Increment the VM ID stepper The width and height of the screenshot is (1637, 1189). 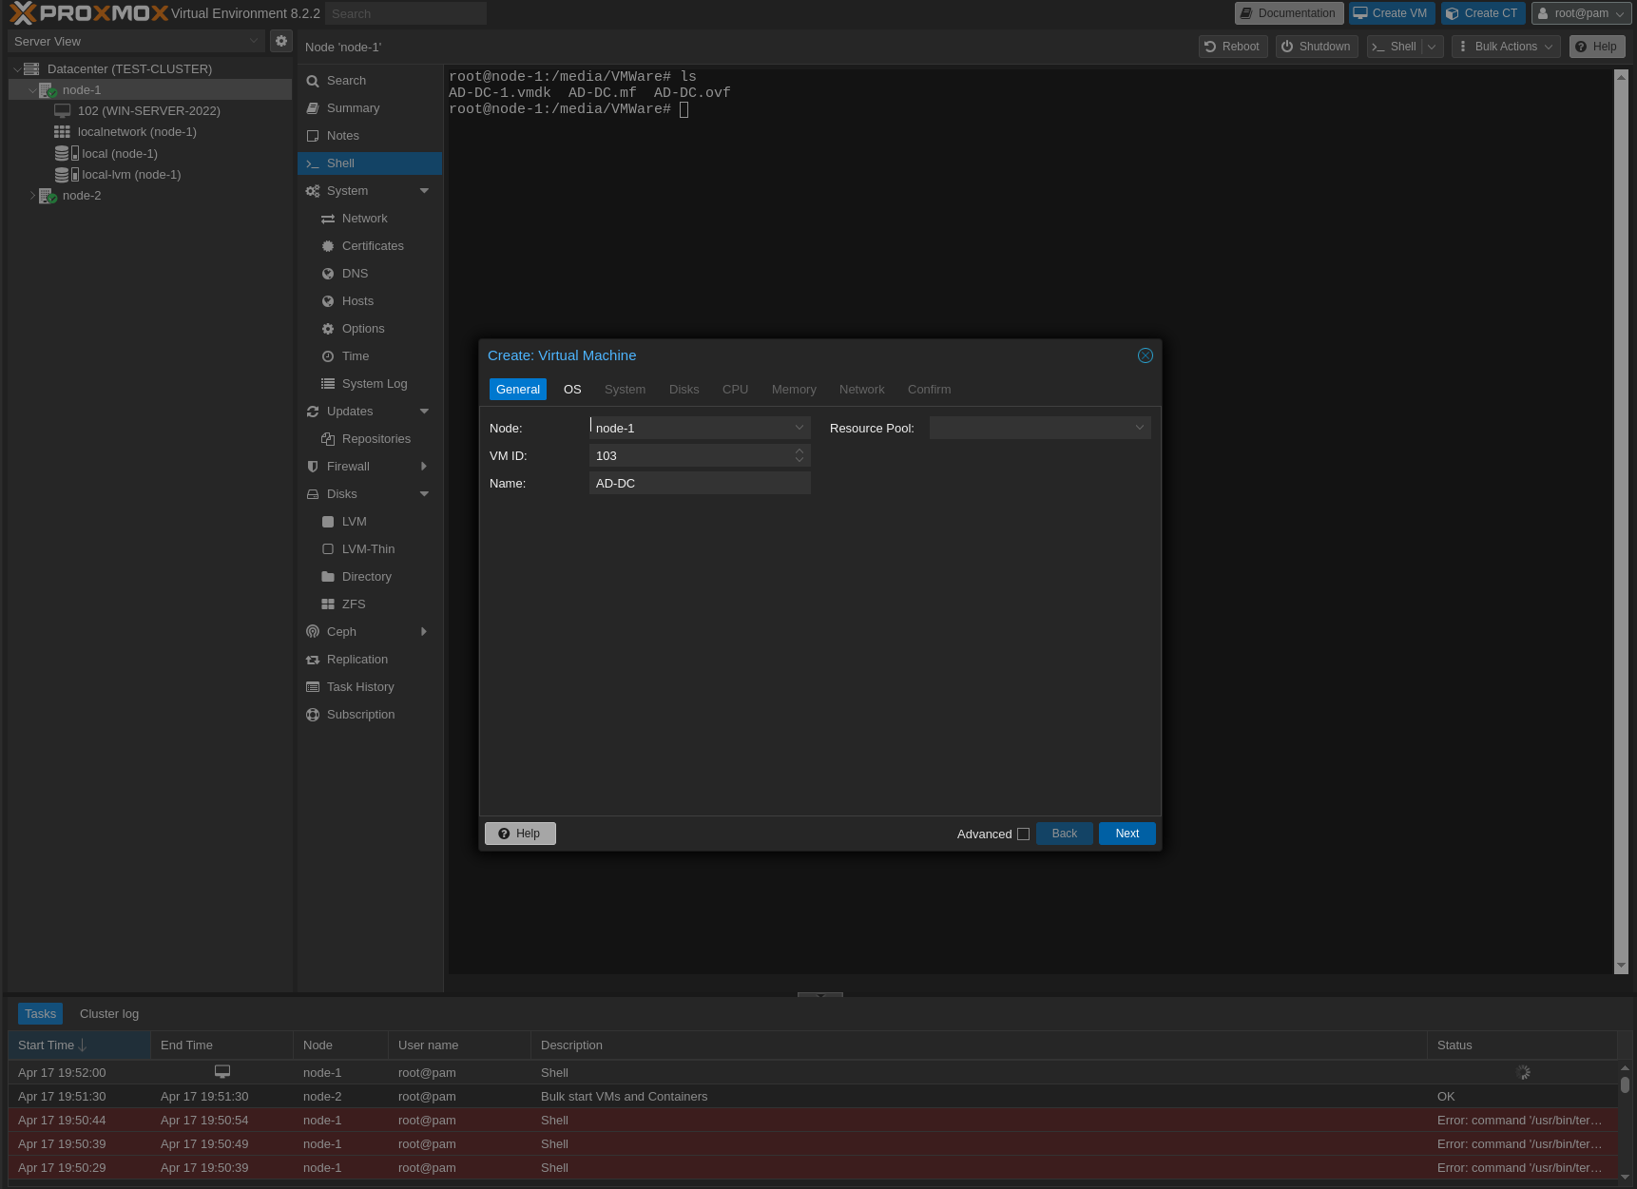(x=799, y=451)
